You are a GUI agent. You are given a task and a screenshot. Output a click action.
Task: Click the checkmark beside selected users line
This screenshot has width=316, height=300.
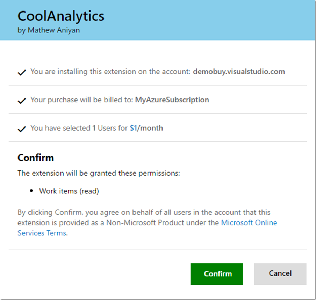(x=22, y=129)
